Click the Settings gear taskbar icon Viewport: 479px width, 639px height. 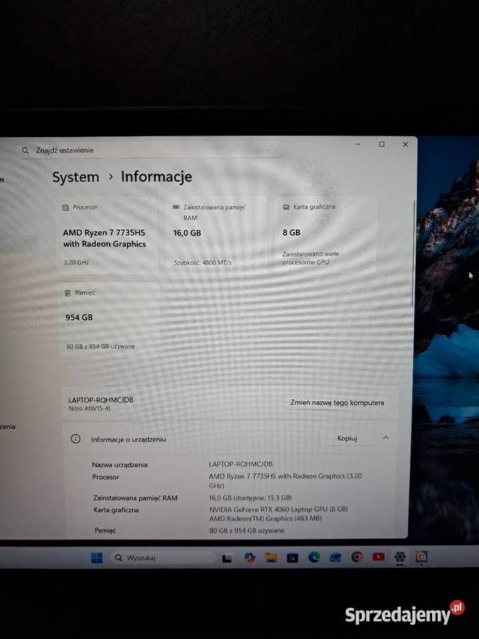point(400,557)
